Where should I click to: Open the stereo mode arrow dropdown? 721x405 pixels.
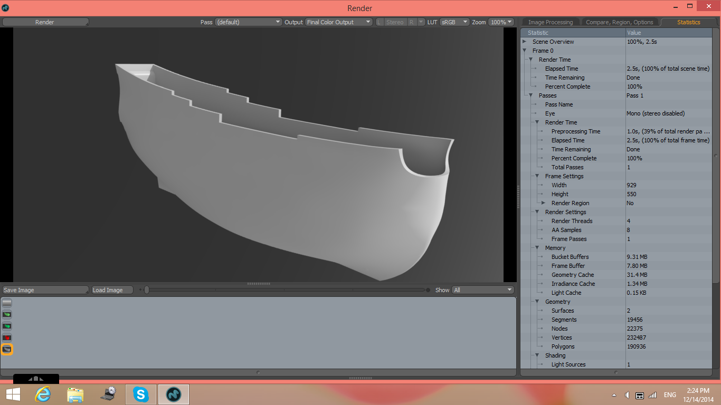pyautogui.click(x=421, y=22)
